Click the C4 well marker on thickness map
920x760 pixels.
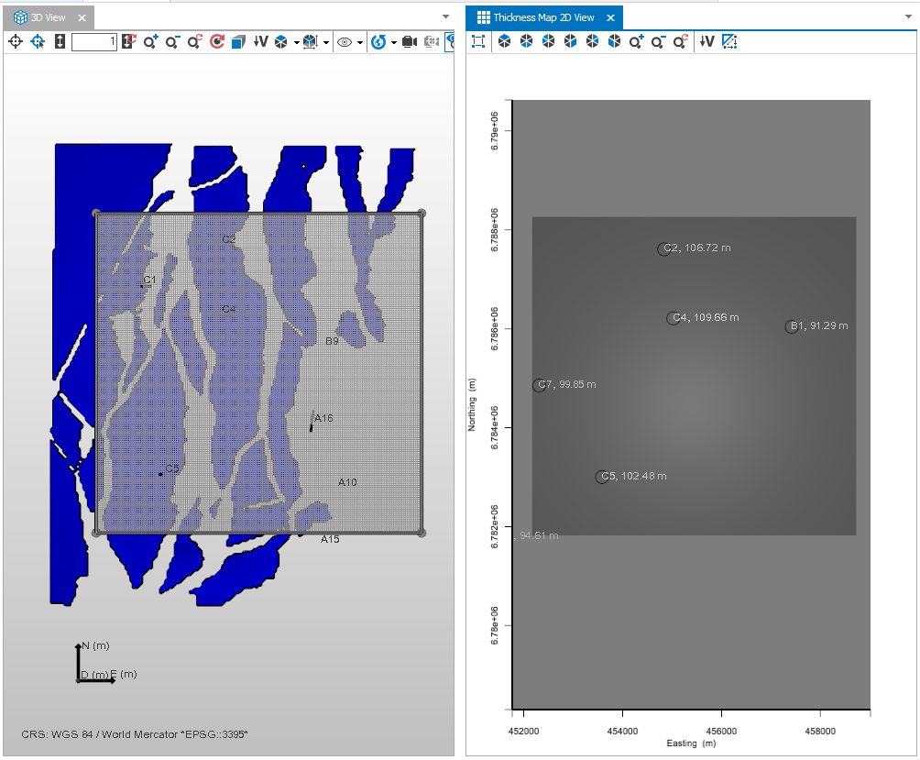[x=674, y=318]
